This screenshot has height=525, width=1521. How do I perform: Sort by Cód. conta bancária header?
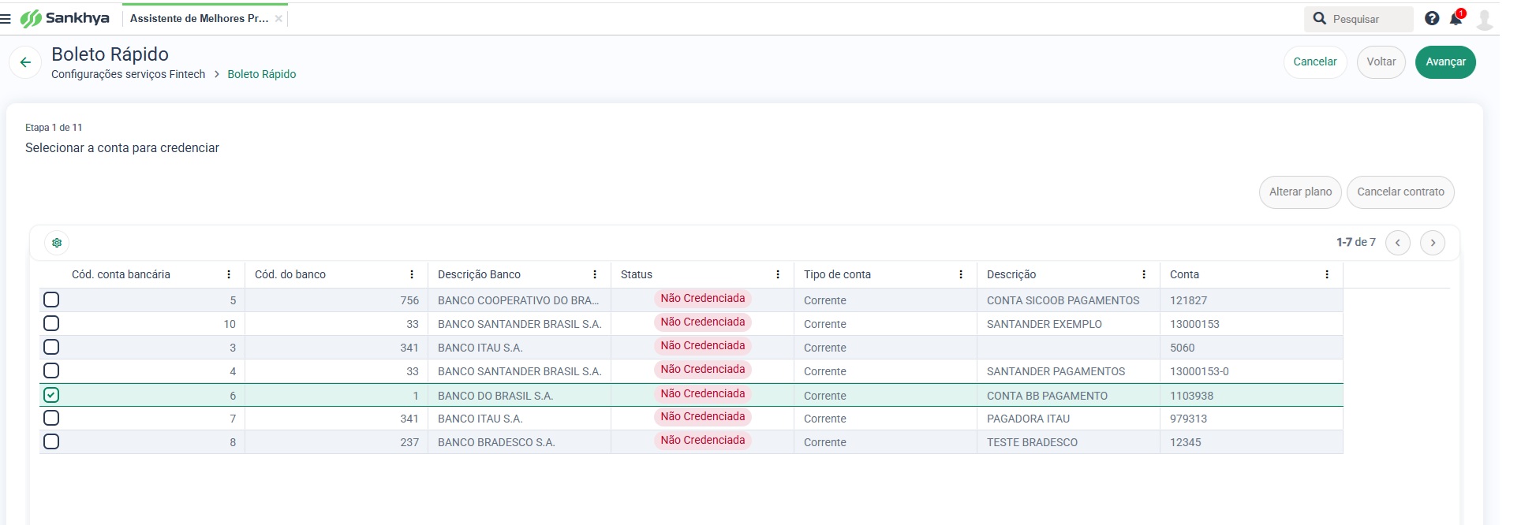click(x=121, y=274)
